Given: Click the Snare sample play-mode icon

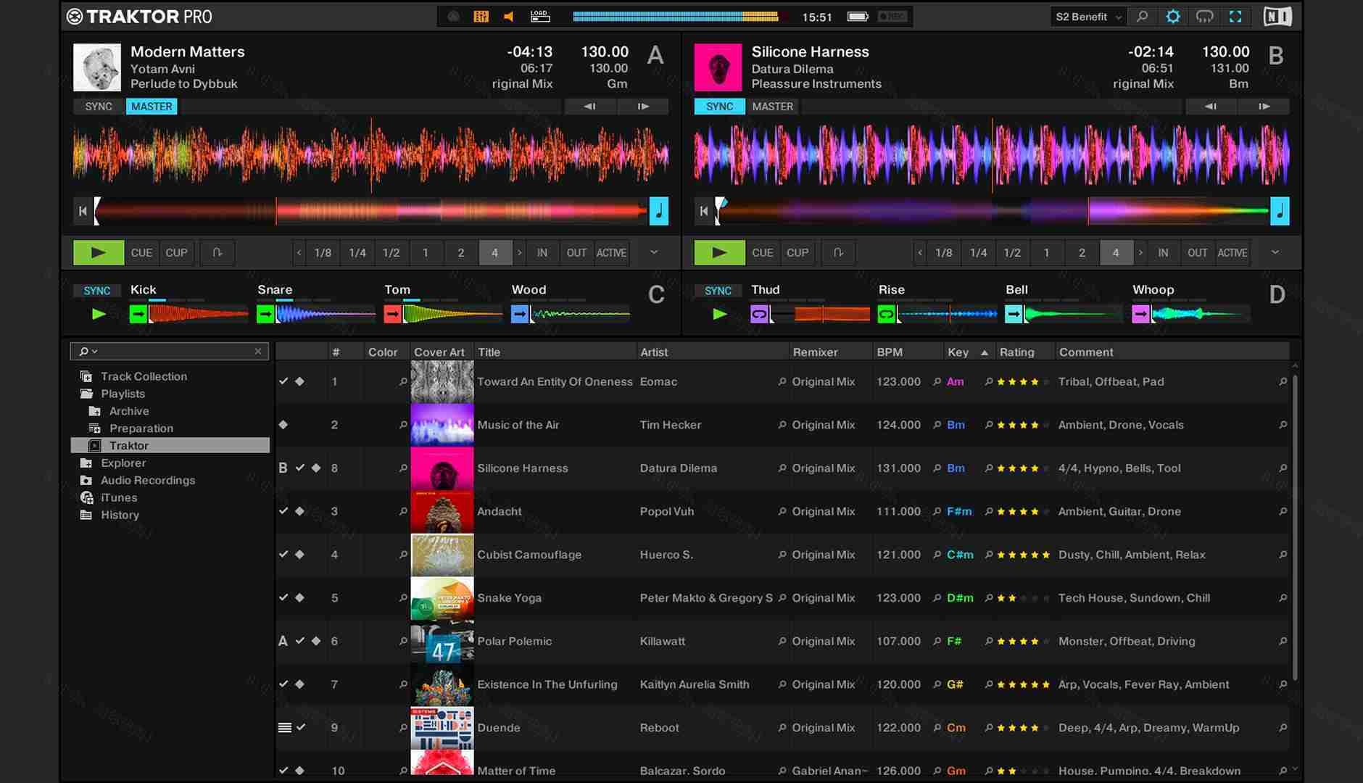Looking at the screenshot, I should click(x=265, y=314).
